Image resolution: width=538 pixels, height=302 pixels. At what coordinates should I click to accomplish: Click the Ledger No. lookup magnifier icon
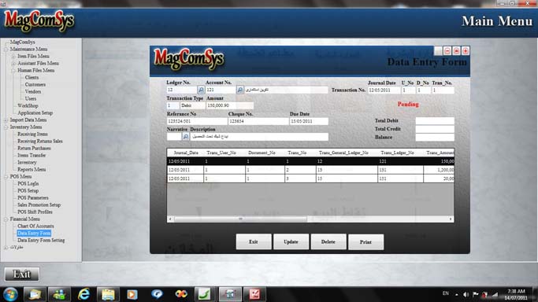click(201, 90)
